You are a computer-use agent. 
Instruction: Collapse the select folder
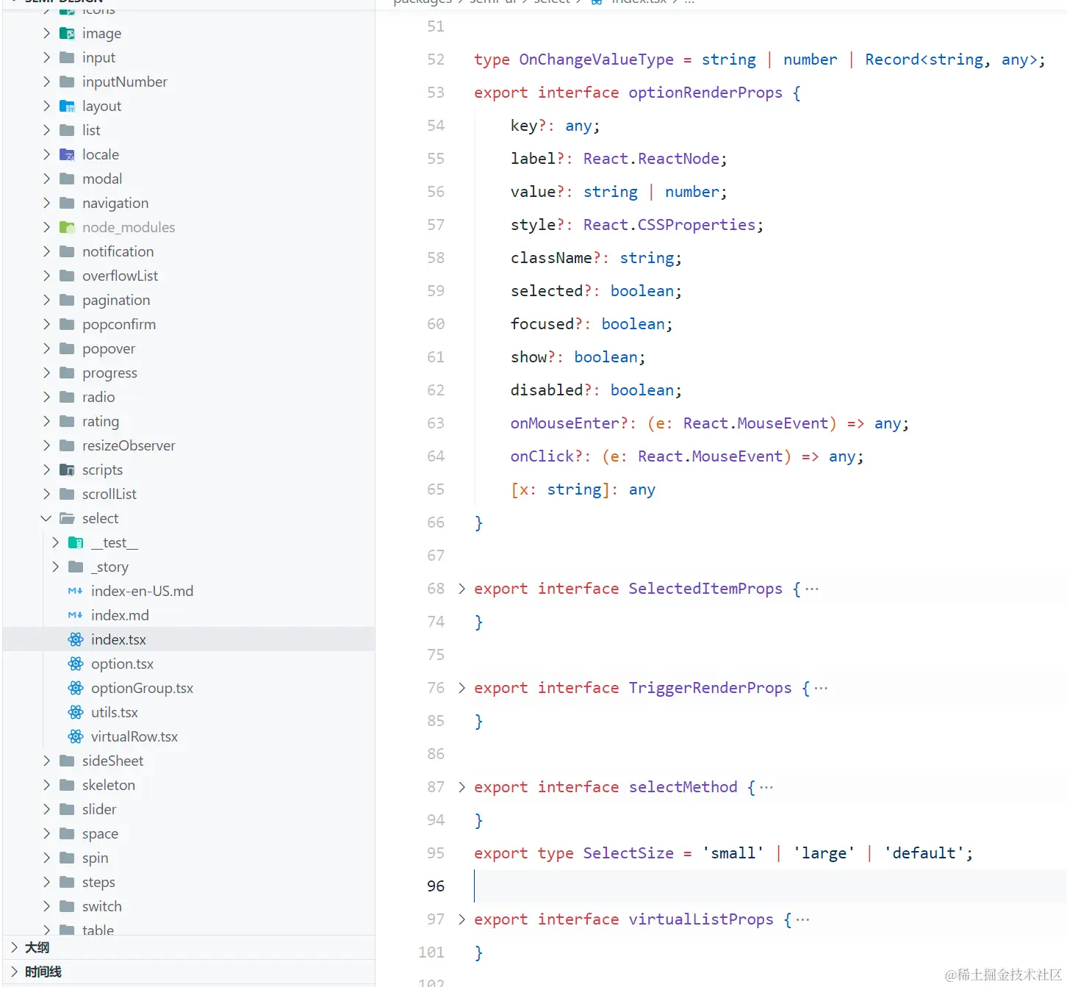(x=46, y=518)
